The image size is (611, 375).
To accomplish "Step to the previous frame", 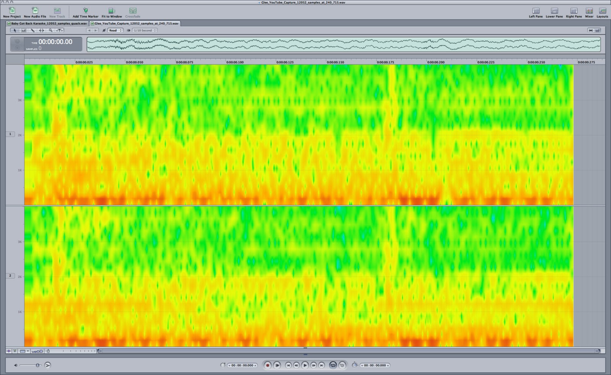I will (296, 365).
